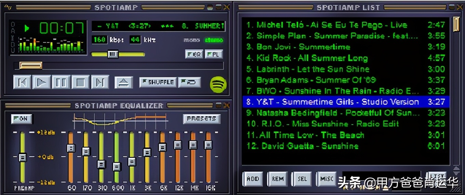465x195 pixels.
Task: Click the playlist scrollbar handle
Action: (456, 24)
